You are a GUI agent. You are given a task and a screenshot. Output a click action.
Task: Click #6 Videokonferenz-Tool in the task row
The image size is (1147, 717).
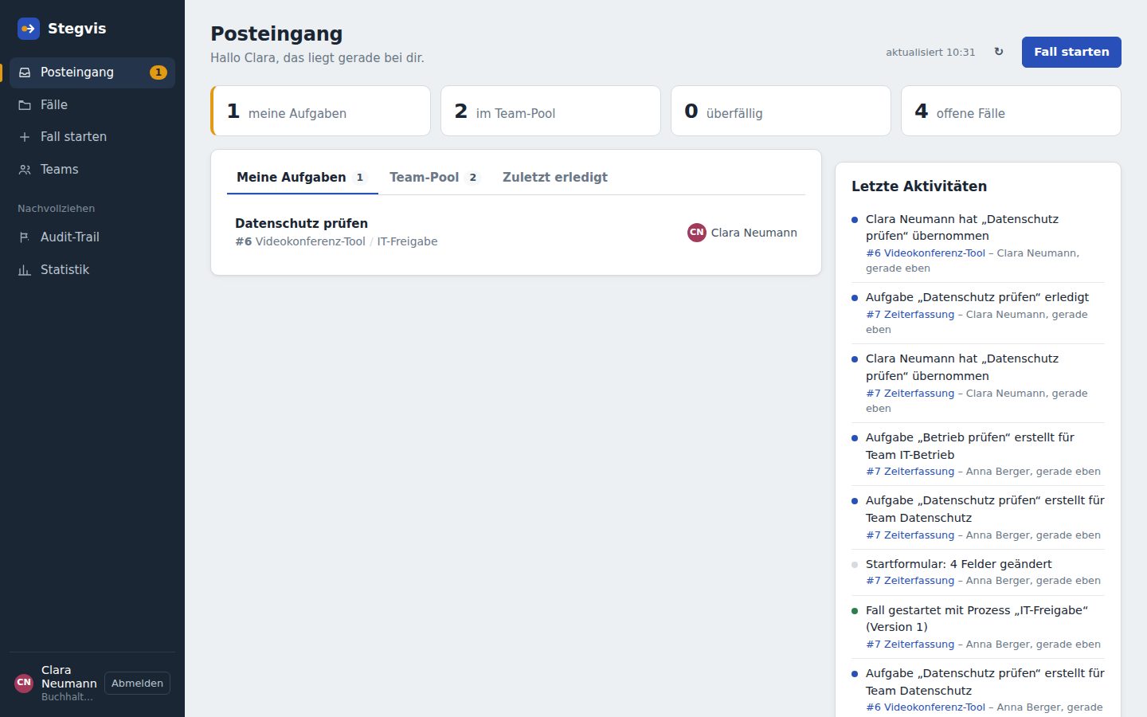(x=300, y=241)
